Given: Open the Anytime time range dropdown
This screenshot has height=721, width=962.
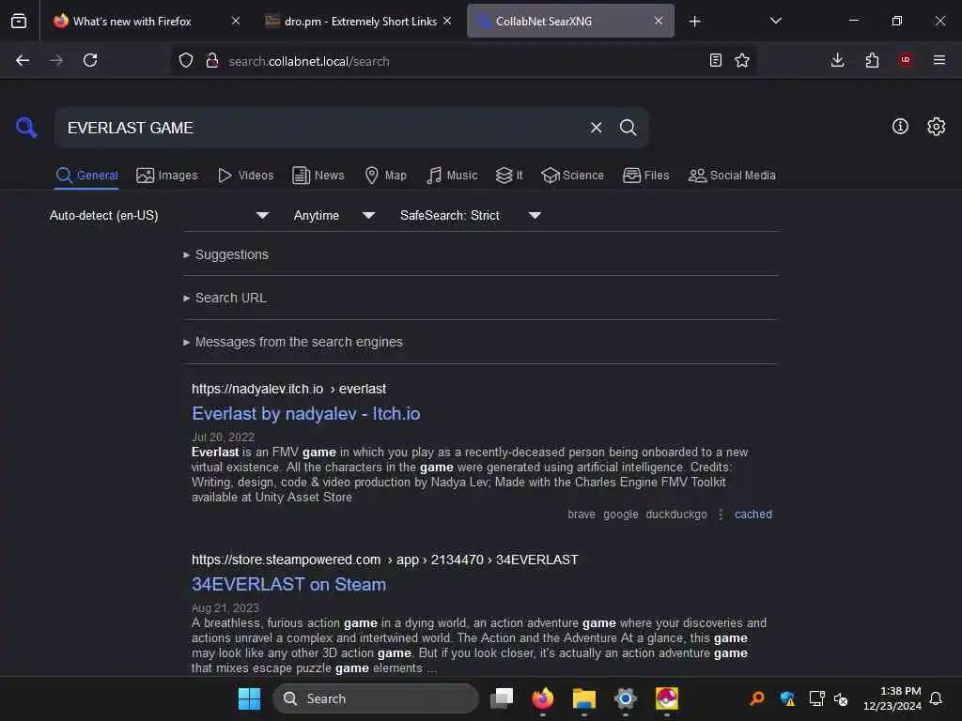Looking at the screenshot, I should click(334, 215).
